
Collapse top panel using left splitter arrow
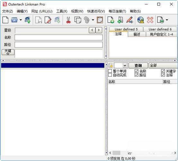pos(3,61)
